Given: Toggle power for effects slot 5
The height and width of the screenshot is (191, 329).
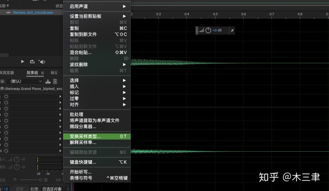Looking at the screenshot, I should point(6,120).
